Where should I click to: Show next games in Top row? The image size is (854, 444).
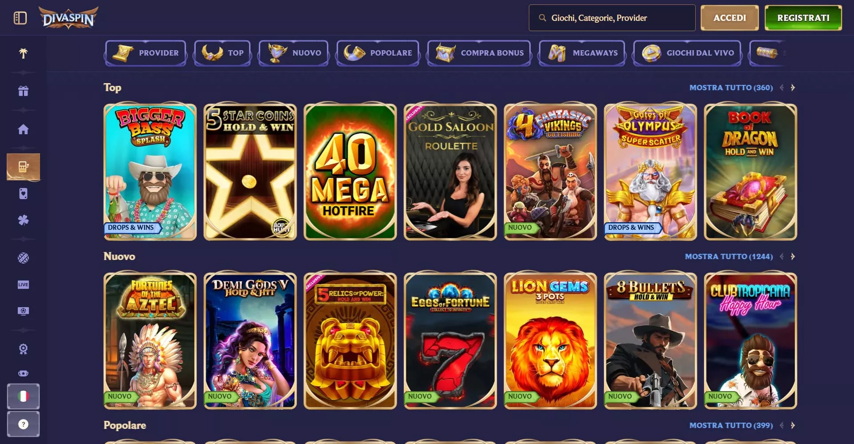pos(793,88)
